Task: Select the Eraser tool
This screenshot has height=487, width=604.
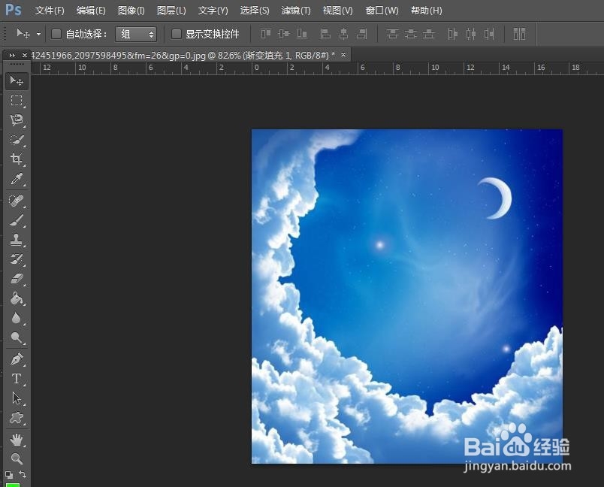Action: point(17,279)
